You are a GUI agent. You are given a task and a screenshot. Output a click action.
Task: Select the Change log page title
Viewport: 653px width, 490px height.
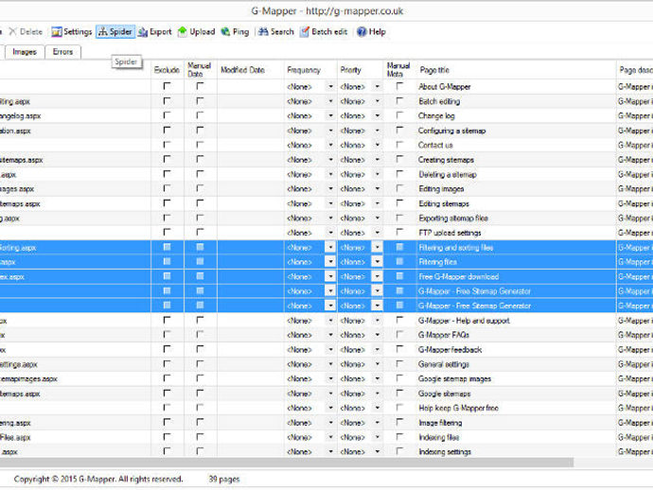pyautogui.click(x=436, y=115)
